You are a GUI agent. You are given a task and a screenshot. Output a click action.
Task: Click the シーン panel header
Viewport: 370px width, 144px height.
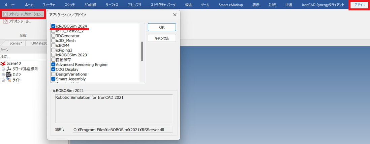pos(23,50)
